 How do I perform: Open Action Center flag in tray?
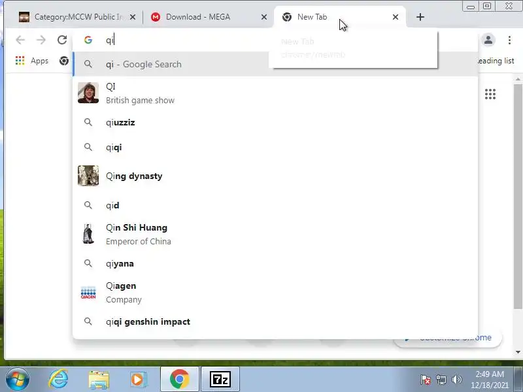click(426, 380)
